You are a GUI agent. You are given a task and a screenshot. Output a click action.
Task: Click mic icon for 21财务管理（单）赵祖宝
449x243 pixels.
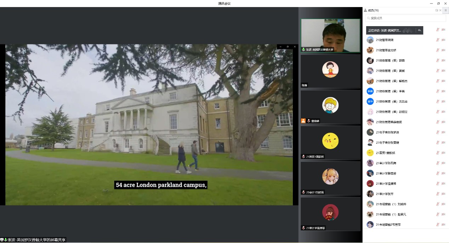(x=438, y=112)
